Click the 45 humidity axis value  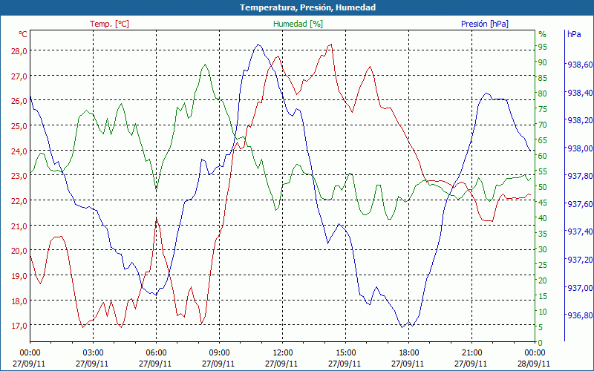coord(543,203)
